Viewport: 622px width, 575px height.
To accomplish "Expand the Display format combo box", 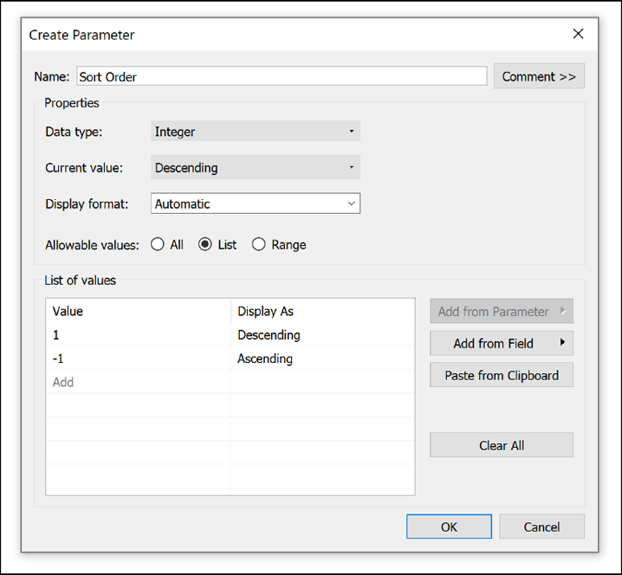I will [255, 204].
